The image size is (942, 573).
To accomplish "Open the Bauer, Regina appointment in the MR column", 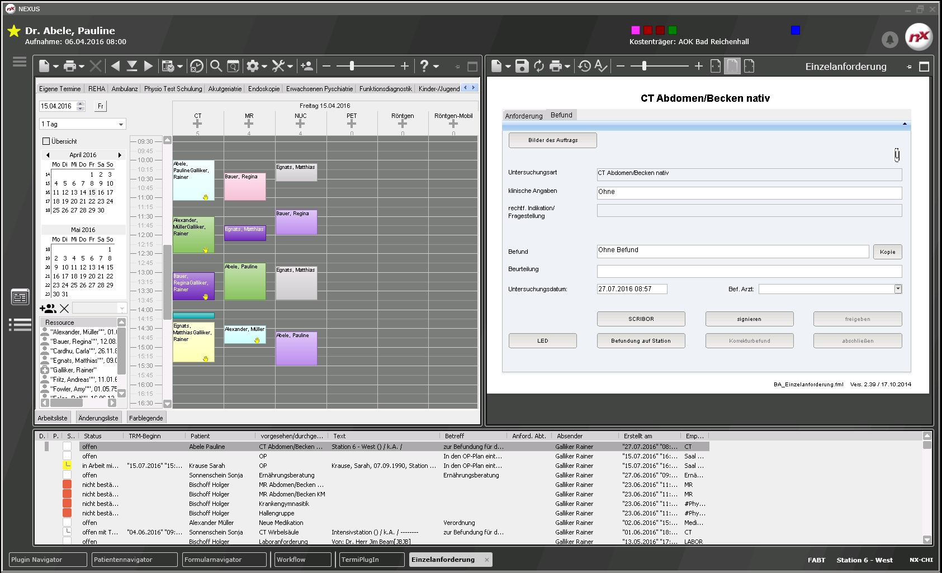I will coord(245,186).
